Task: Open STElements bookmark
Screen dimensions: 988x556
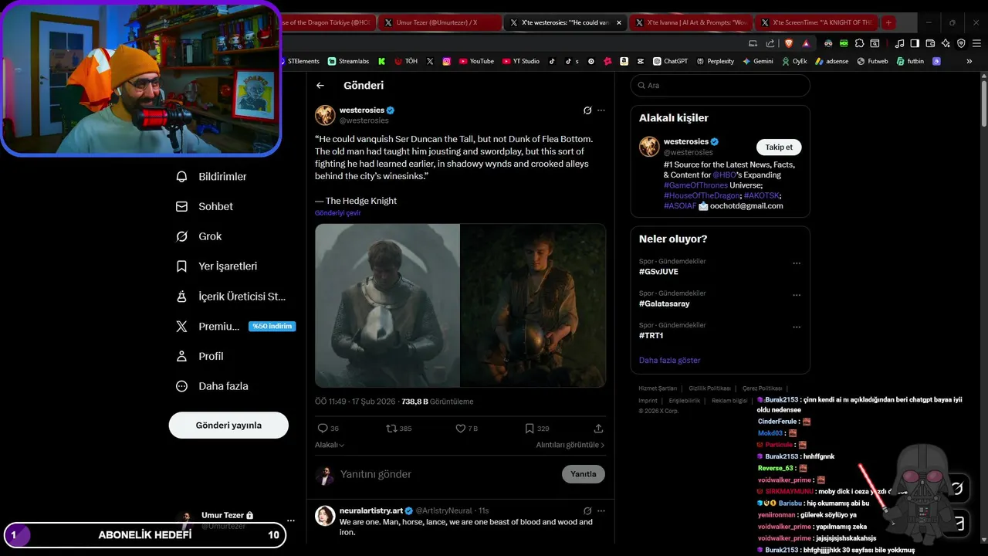Action: pyautogui.click(x=299, y=61)
